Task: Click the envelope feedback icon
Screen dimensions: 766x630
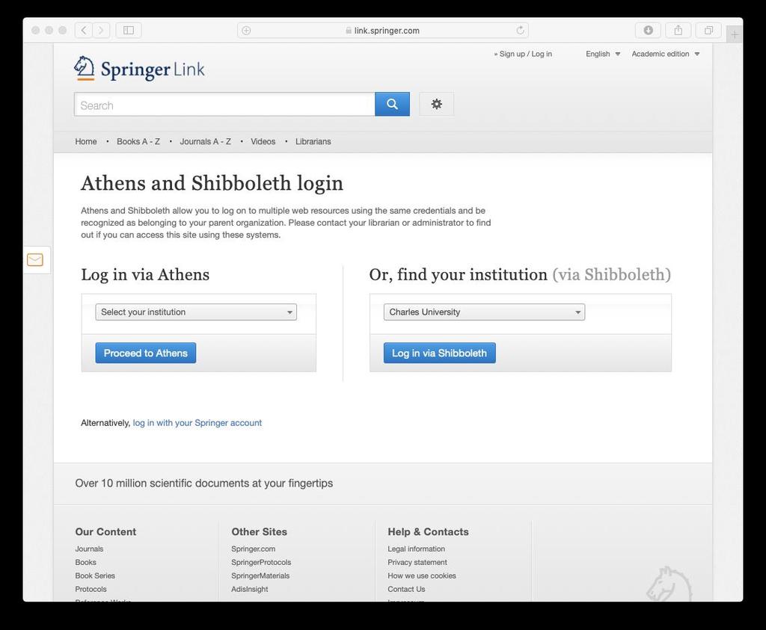Action: point(35,259)
